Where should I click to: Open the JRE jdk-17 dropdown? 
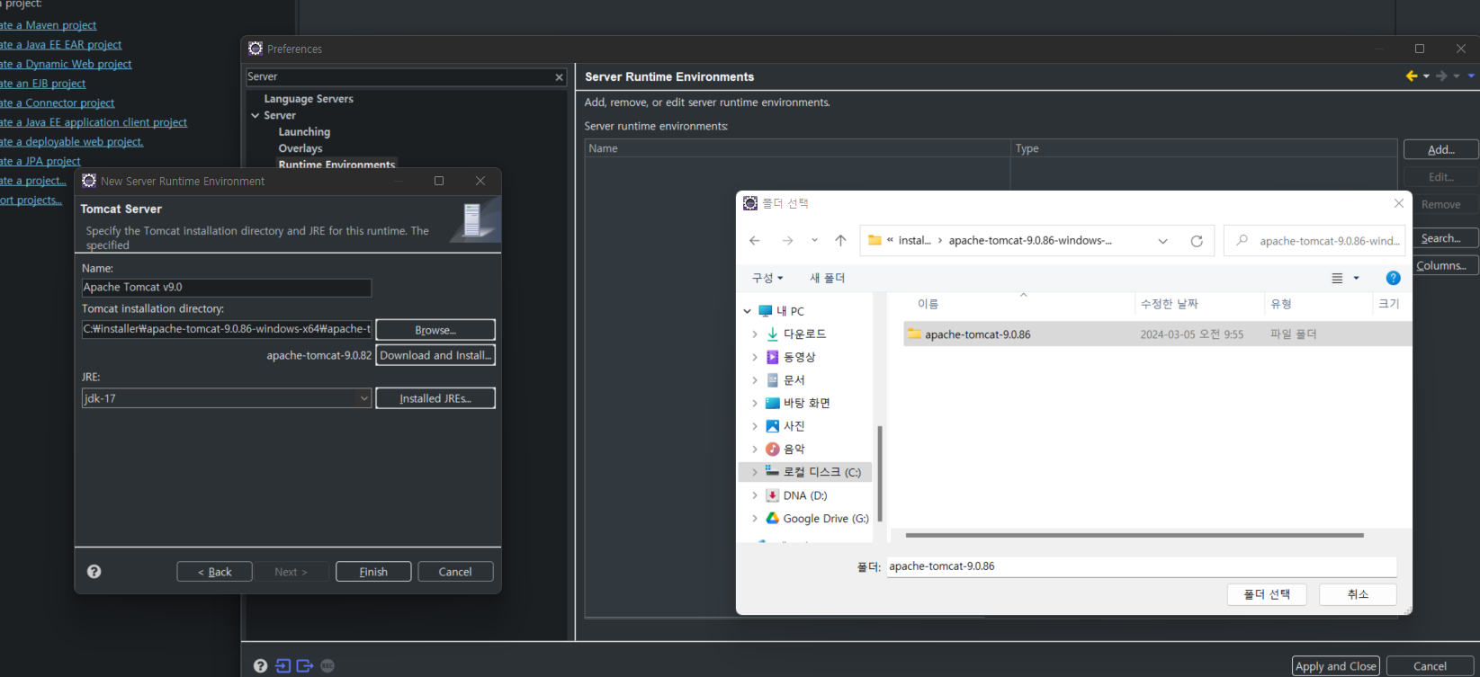364,398
